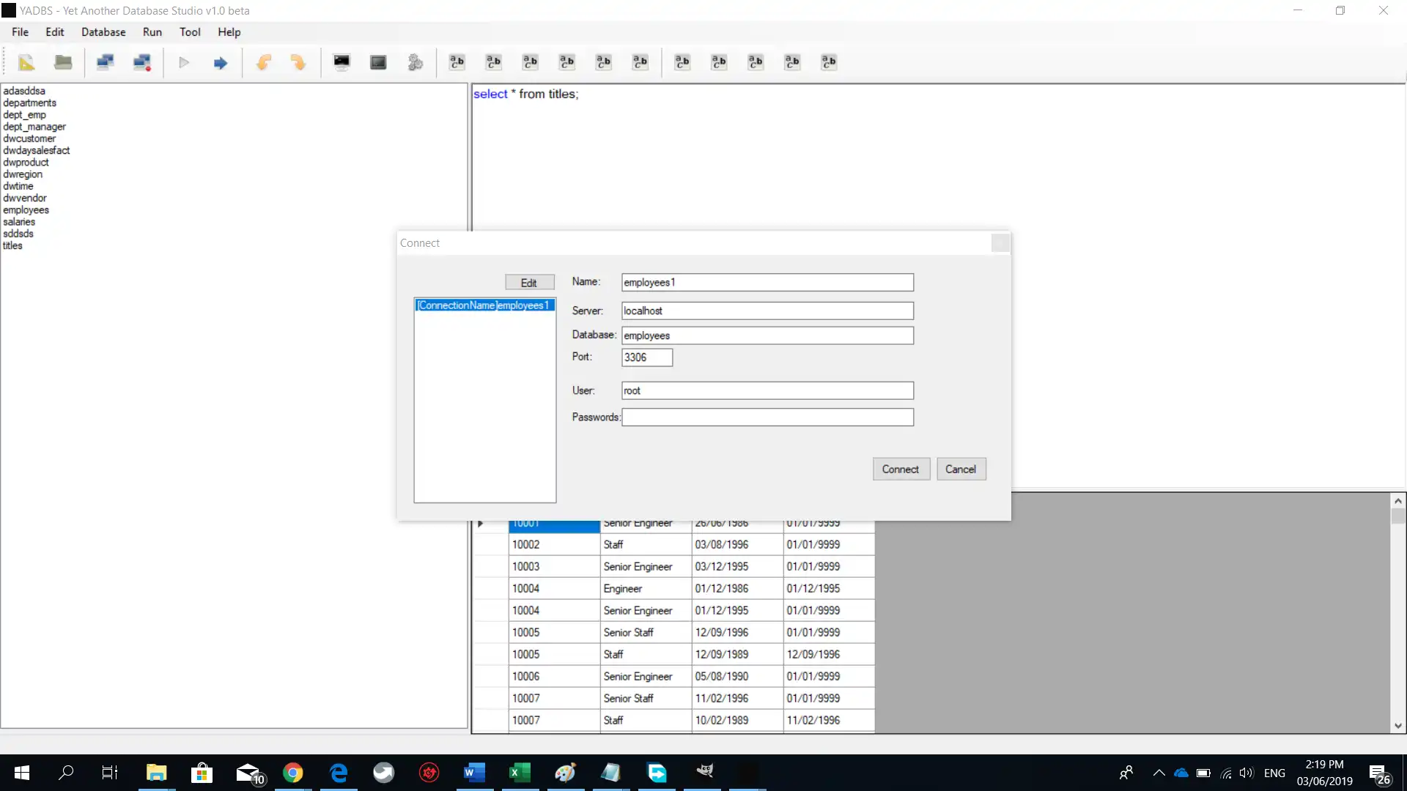Click the open folder toolbar icon
Image resolution: width=1407 pixels, height=791 pixels.
pyautogui.click(x=63, y=62)
